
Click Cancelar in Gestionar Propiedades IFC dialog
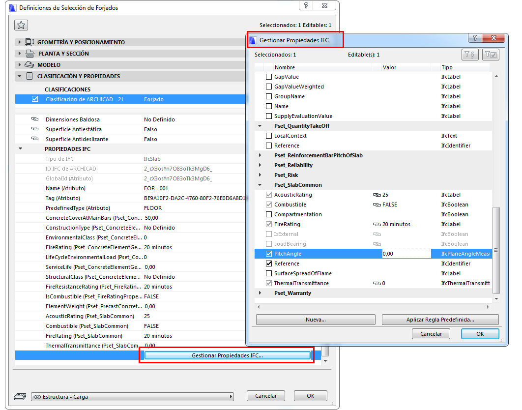(x=431, y=334)
